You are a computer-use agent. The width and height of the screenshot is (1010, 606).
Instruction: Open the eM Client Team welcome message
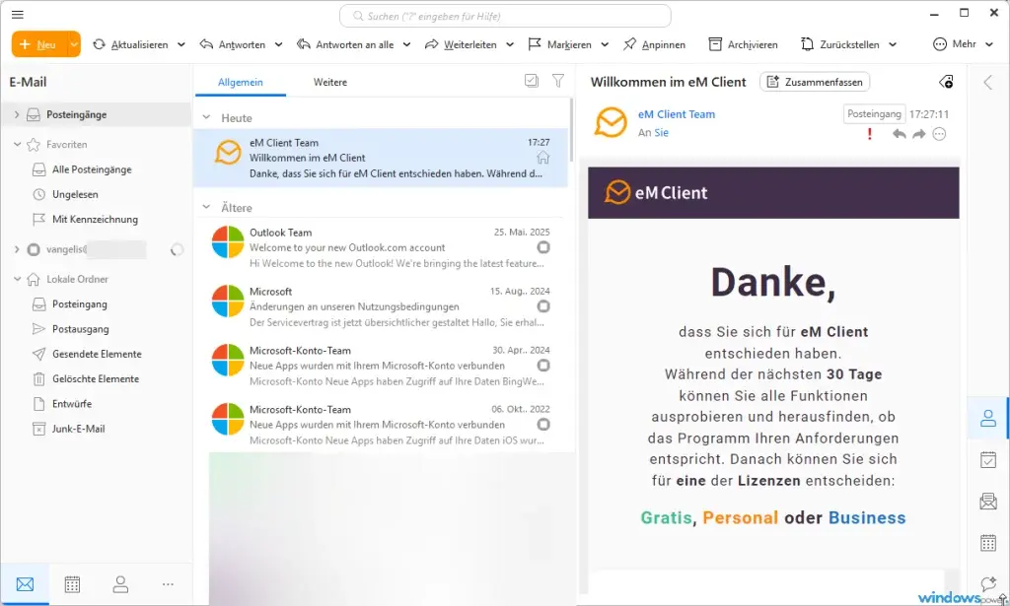(382, 158)
